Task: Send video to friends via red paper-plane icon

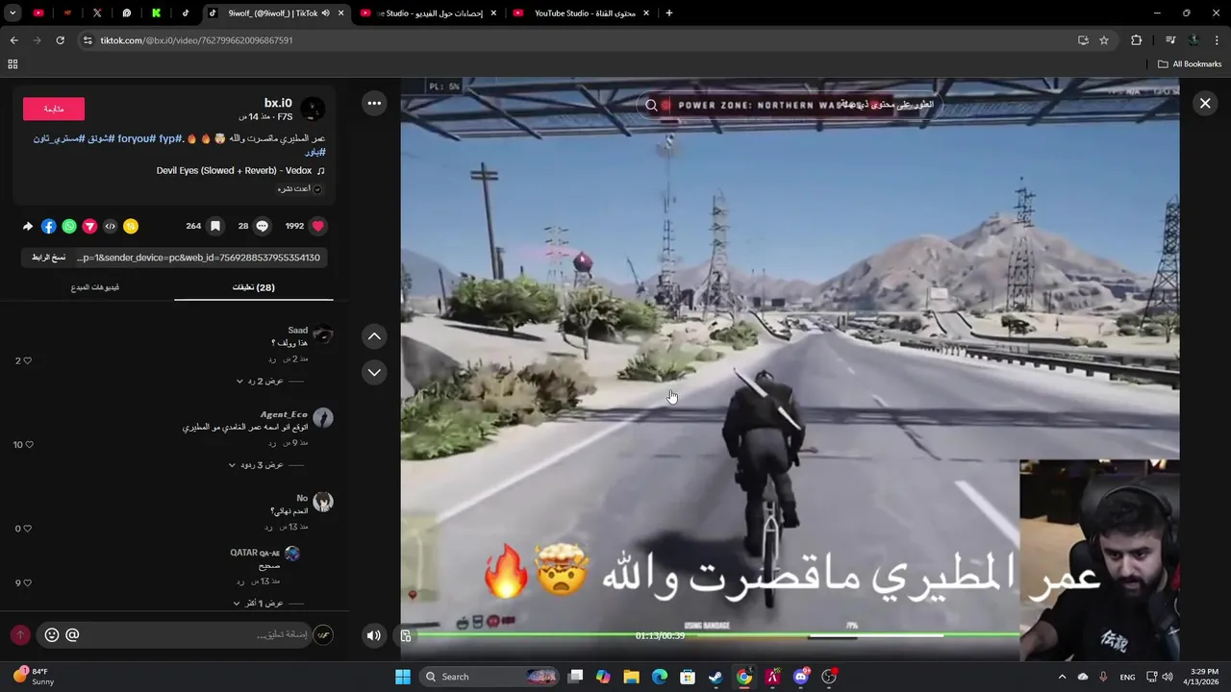Action: 89,227
